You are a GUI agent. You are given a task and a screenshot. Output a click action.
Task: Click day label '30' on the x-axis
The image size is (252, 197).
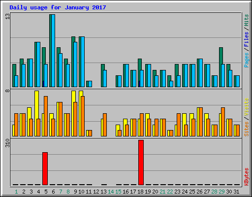coord(229,192)
